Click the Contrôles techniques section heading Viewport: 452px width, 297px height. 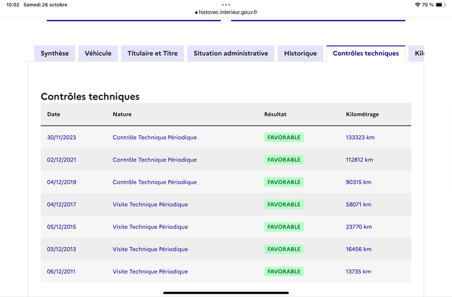pos(90,96)
